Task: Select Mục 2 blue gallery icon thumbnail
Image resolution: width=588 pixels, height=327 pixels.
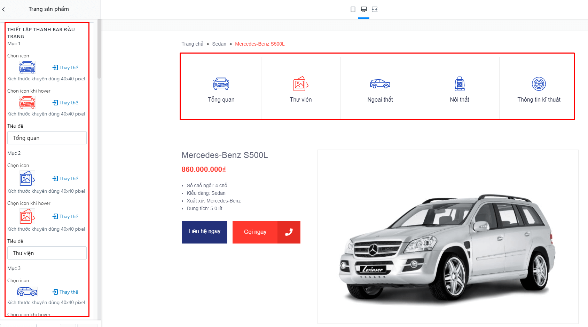Action: point(27,178)
